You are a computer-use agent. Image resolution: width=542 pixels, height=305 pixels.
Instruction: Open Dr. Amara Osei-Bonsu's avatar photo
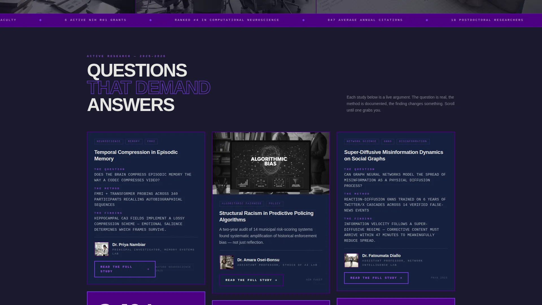(x=227, y=262)
